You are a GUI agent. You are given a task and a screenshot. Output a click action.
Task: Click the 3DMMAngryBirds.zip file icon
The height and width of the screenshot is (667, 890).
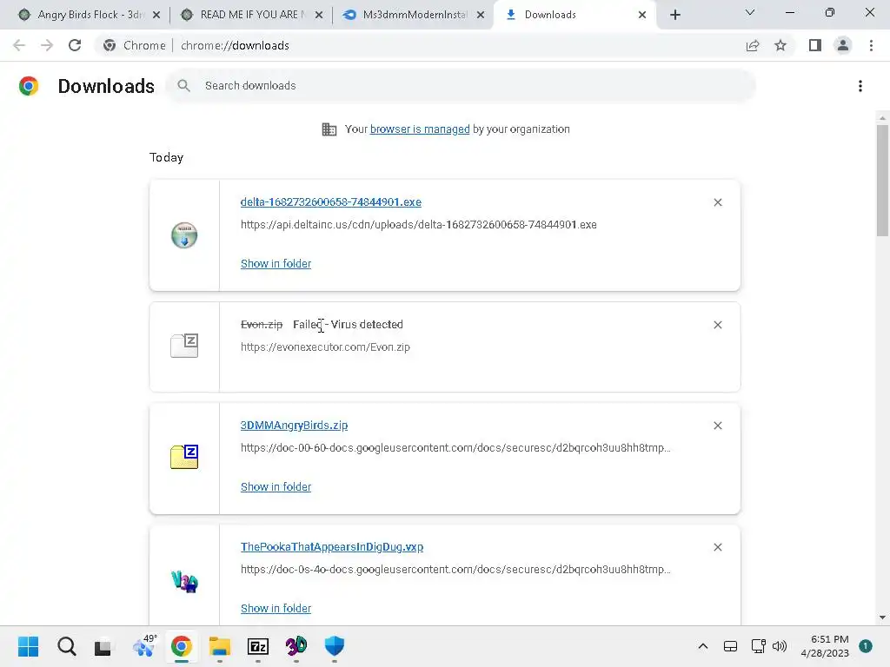(x=184, y=457)
